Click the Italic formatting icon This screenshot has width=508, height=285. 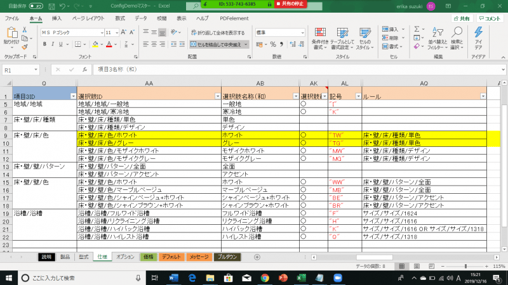(53, 44)
